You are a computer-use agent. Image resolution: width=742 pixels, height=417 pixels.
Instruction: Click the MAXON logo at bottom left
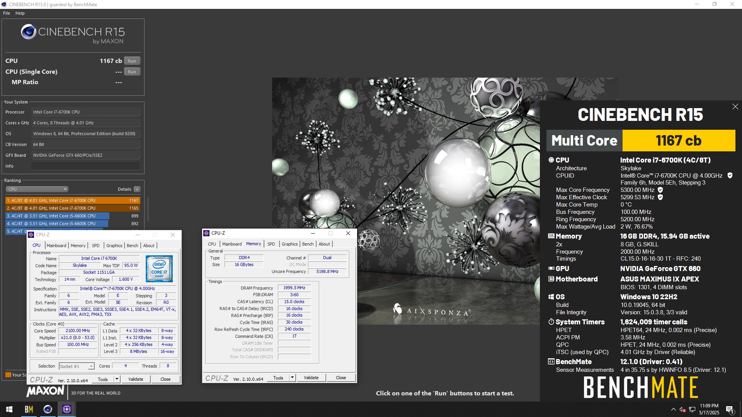pyautogui.click(x=45, y=391)
